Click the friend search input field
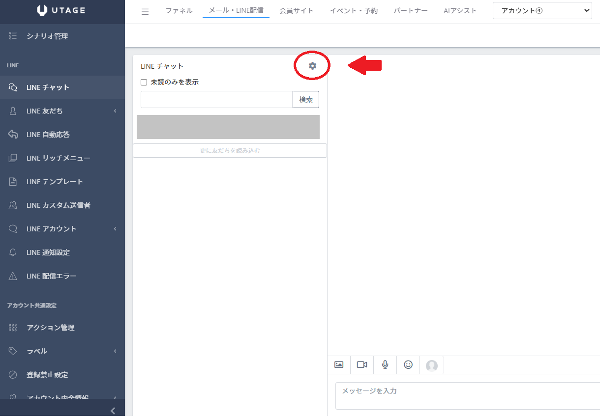Screen dimensions: 600x419 pos(217,99)
